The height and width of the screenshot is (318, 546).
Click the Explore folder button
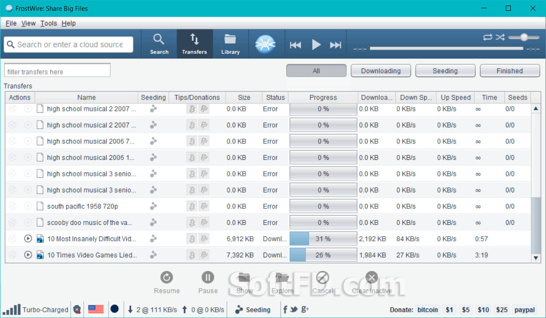[283, 282]
